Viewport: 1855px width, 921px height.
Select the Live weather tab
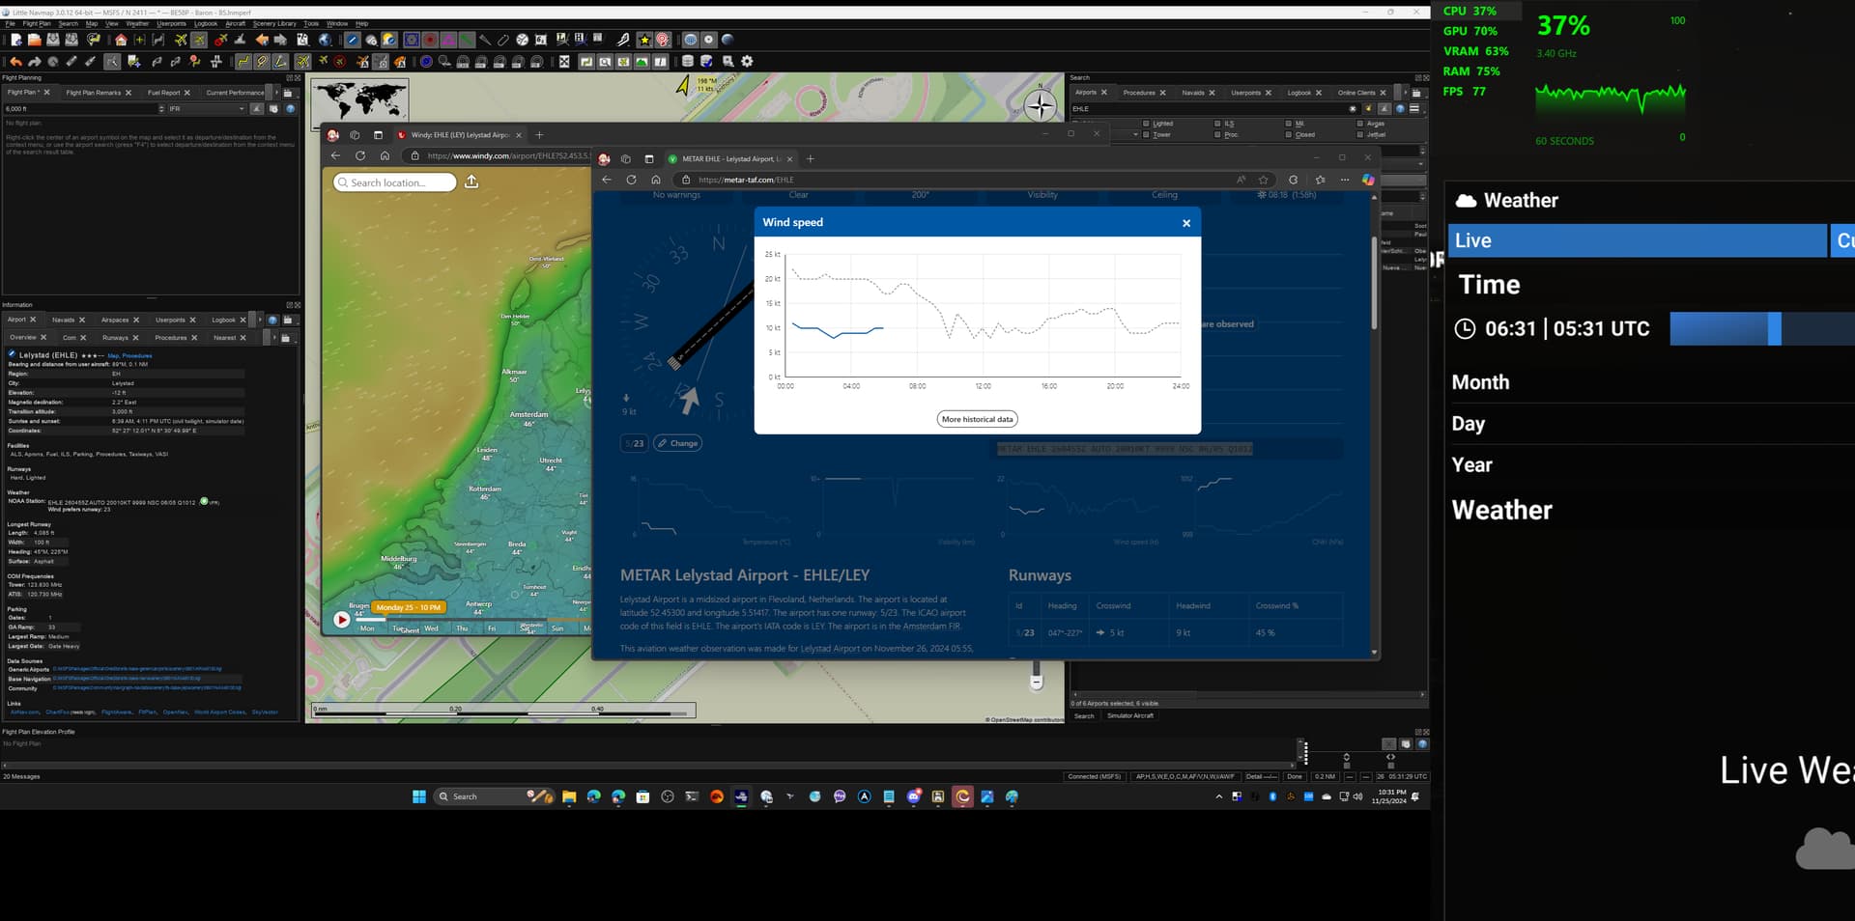1637,241
